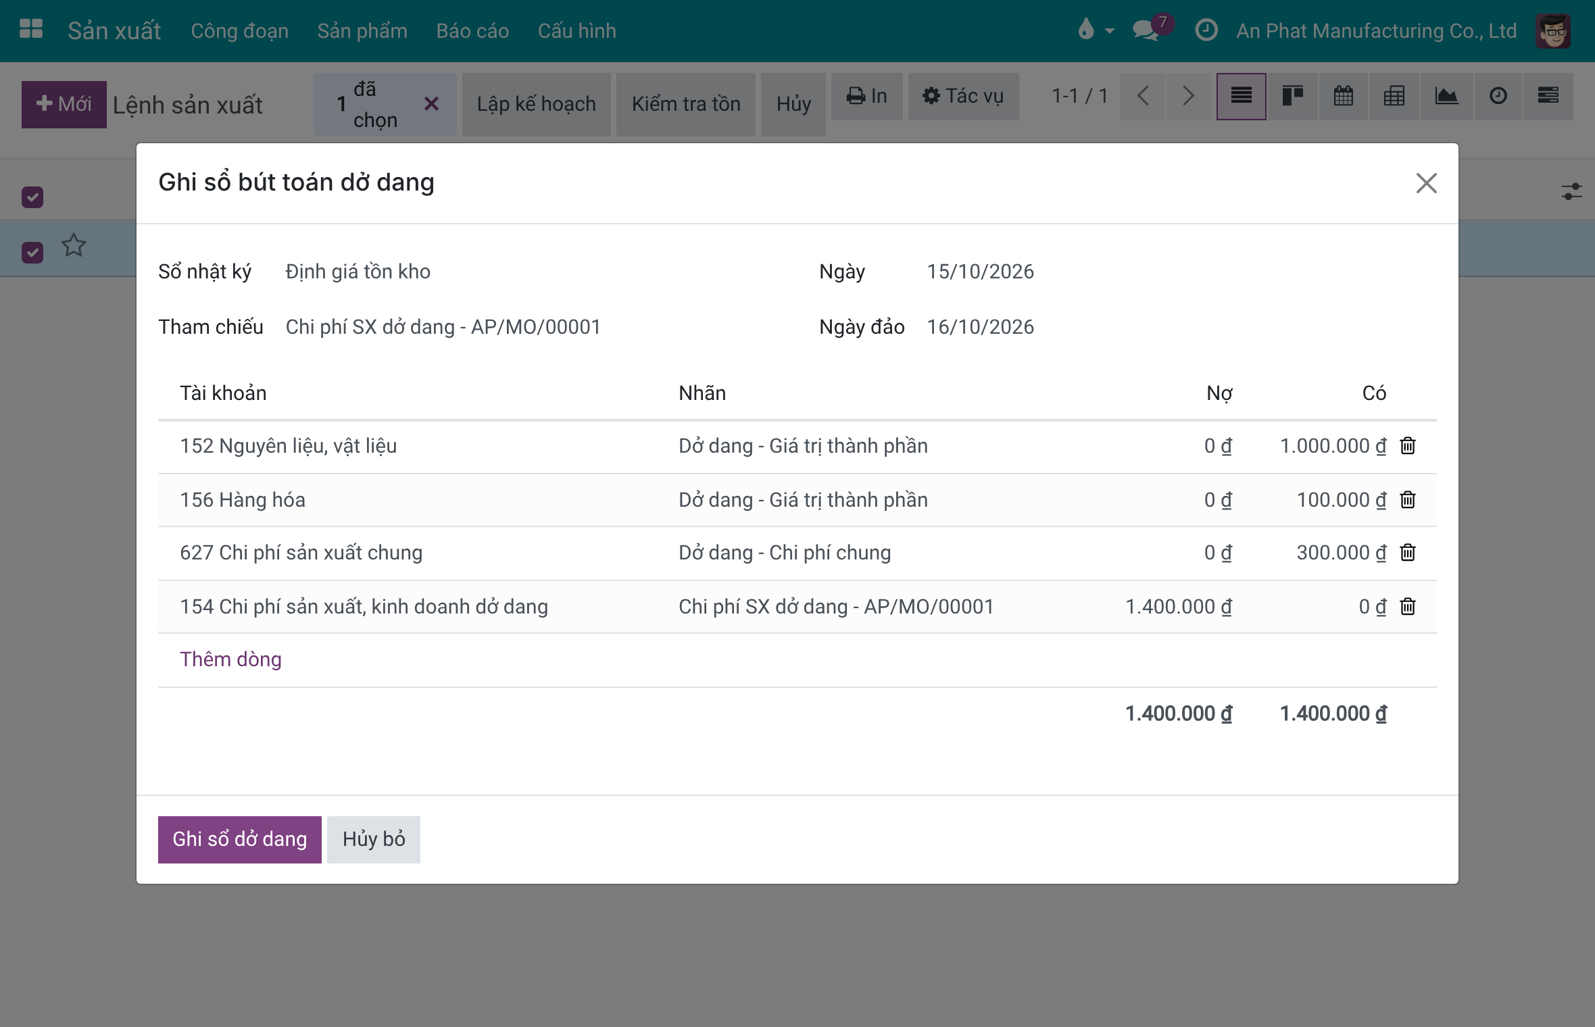This screenshot has width=1595, height=1027.
Task: Open the Báo cáo menu
Action: click(472, 31)
